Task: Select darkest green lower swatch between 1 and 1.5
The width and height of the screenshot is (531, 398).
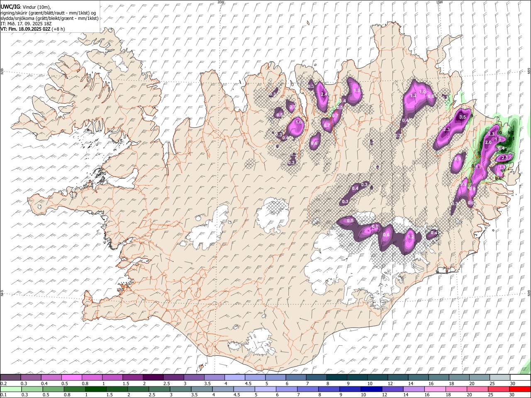Action: pyautogui.click(x=95, y=389)
